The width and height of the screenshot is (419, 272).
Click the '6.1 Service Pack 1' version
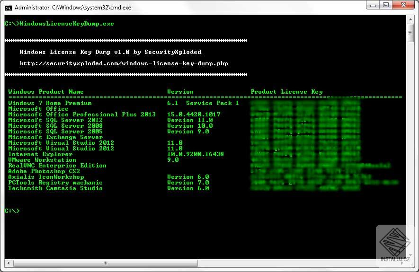pyautogui.click(x=203, y=103)
